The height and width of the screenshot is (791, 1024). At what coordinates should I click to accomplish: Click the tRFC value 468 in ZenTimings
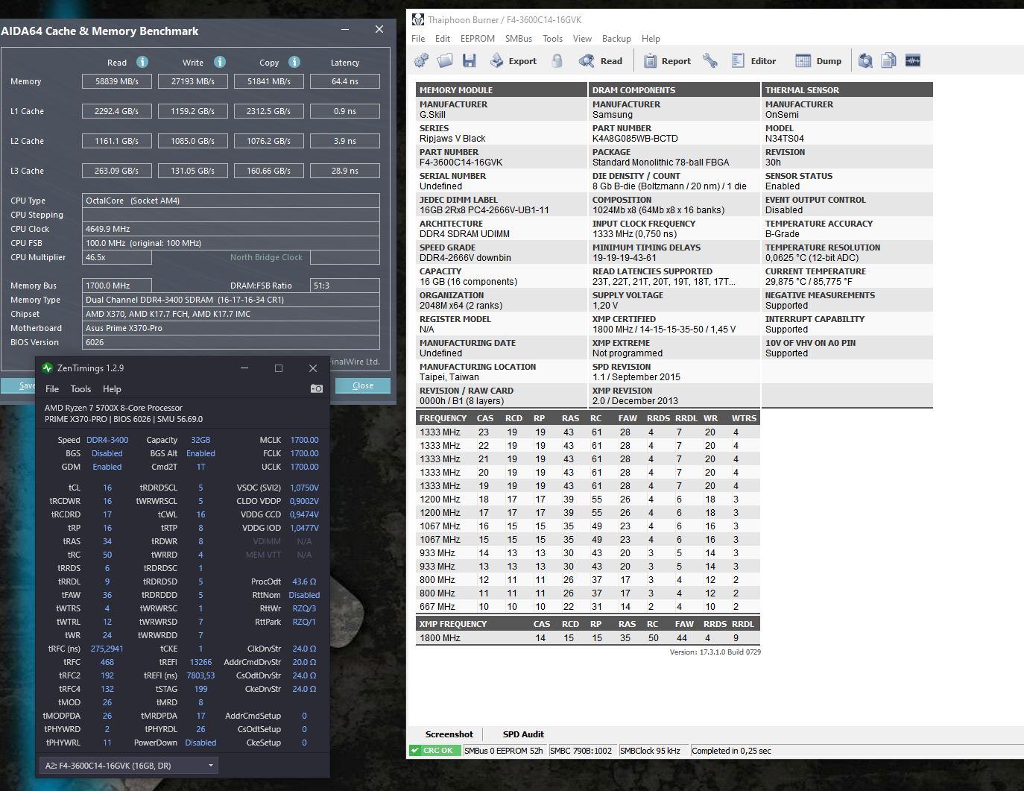(x=107, y=662)
